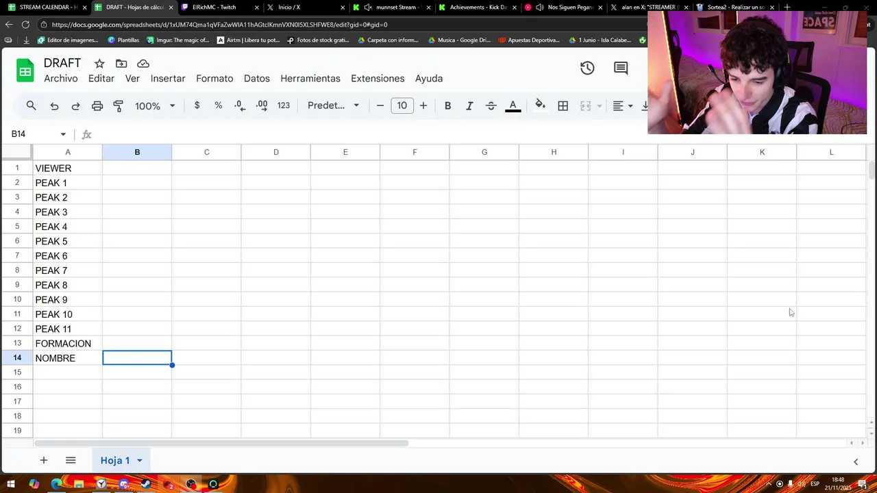Open the comments panel icon
Viewport: 877px width, 493px height.
tap(621, 68)
